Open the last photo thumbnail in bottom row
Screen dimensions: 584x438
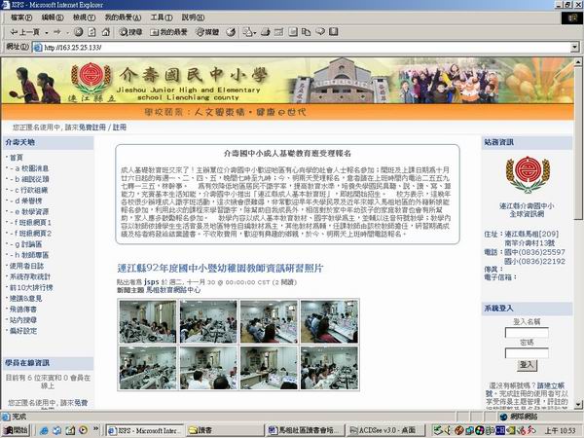point(329,368)
